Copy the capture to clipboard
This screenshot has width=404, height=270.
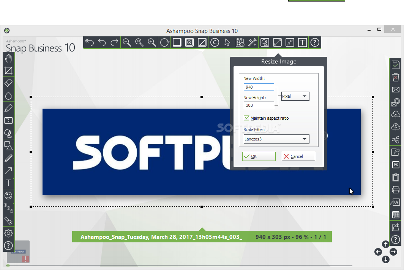pyautogui.click(x=396, y=177)
